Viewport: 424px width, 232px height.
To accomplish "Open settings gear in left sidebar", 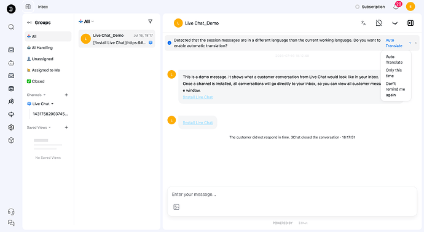I will click(x=11, y=127).
